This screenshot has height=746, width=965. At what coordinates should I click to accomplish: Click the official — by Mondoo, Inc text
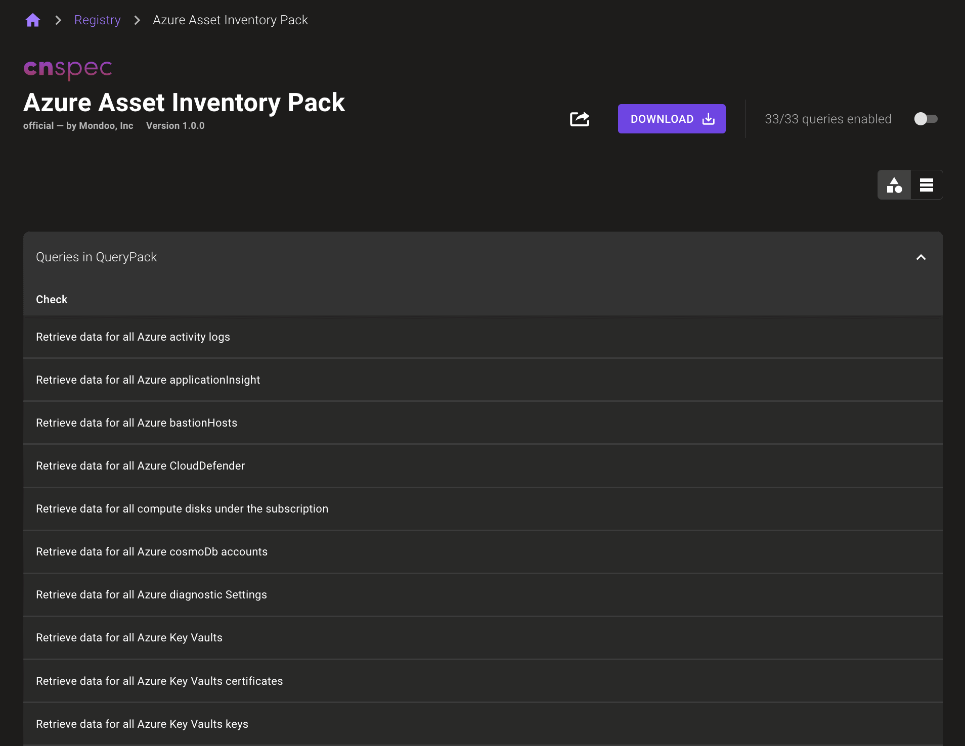78,126
